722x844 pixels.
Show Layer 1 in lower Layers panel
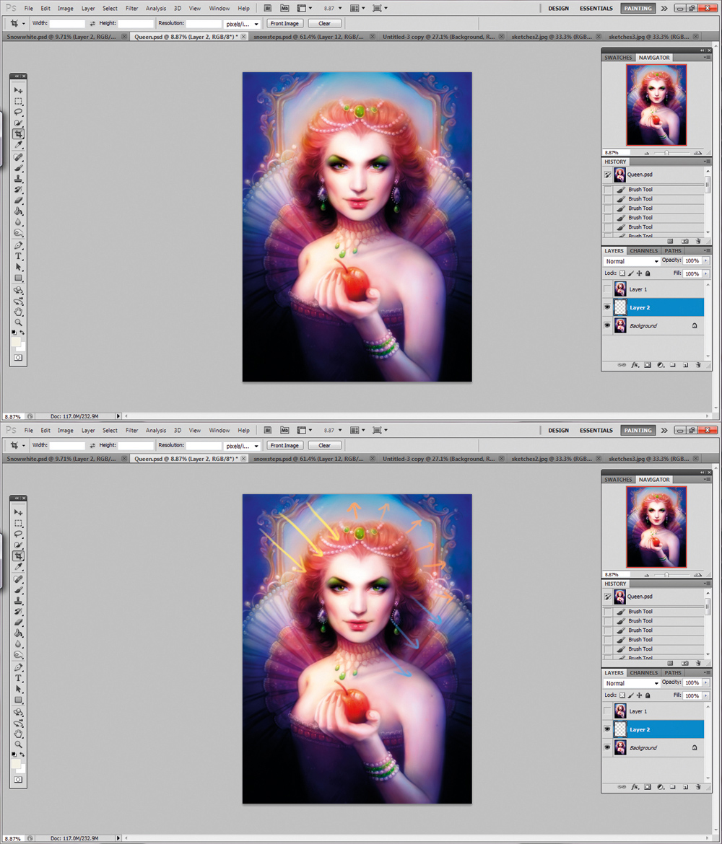(607, 711)
